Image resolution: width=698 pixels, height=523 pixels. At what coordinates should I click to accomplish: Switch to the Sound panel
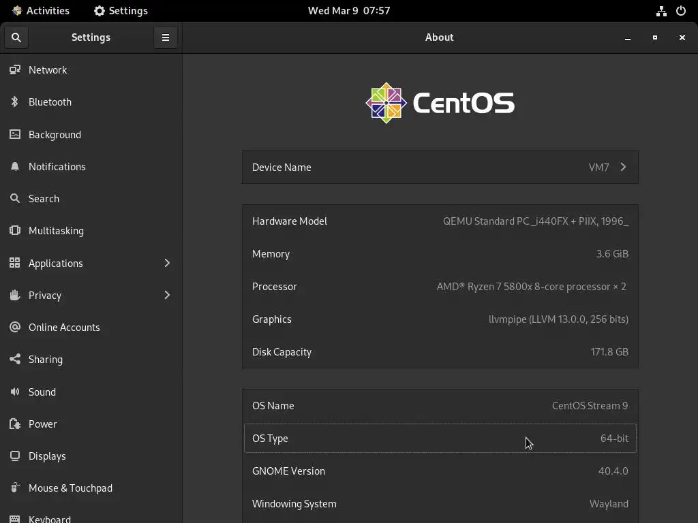tap(91, 392)
